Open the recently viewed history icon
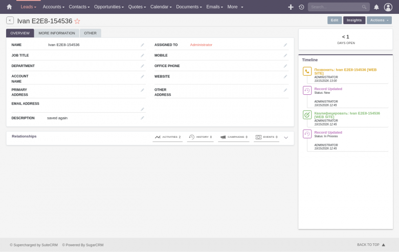 pyautogui.click(x=301, y=7)
